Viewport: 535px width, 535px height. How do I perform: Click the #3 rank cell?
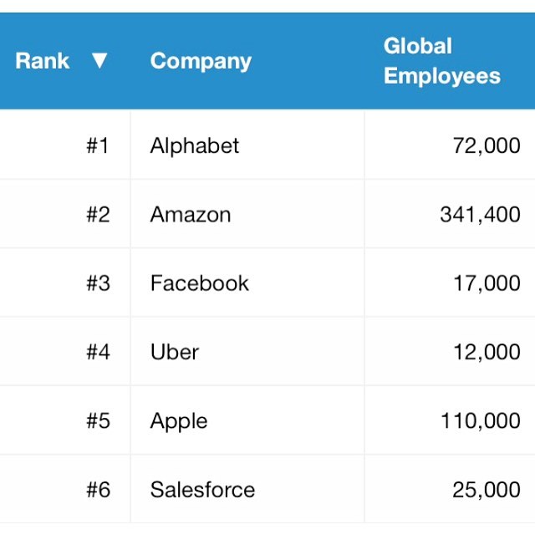click(x=65, y=283)
